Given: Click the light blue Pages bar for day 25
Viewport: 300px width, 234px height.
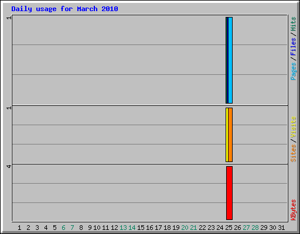Looking at the screenshot, I should (230, 60).
